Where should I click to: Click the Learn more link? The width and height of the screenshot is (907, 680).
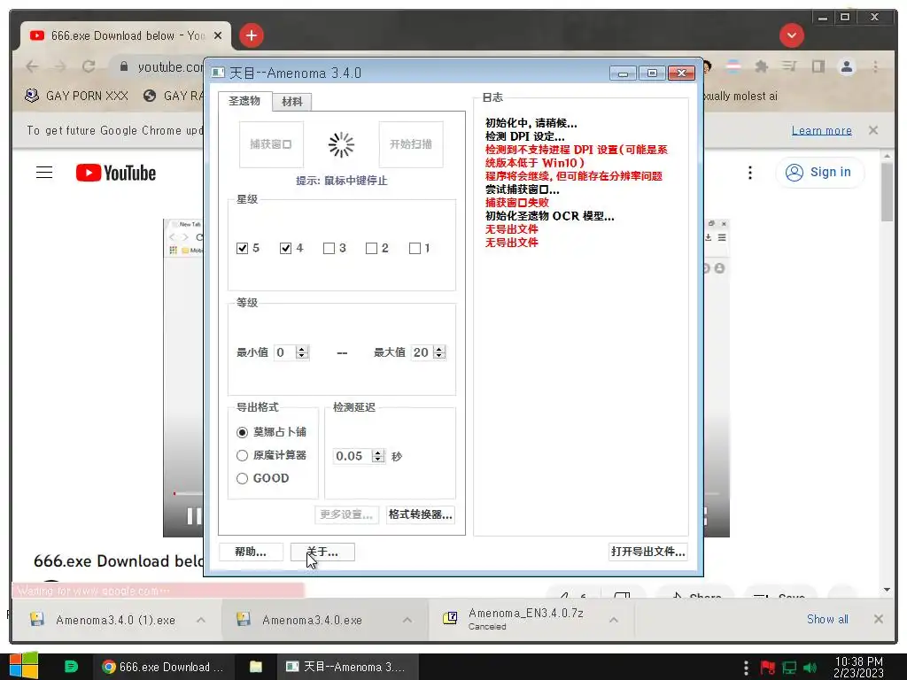tap(821, 131)
